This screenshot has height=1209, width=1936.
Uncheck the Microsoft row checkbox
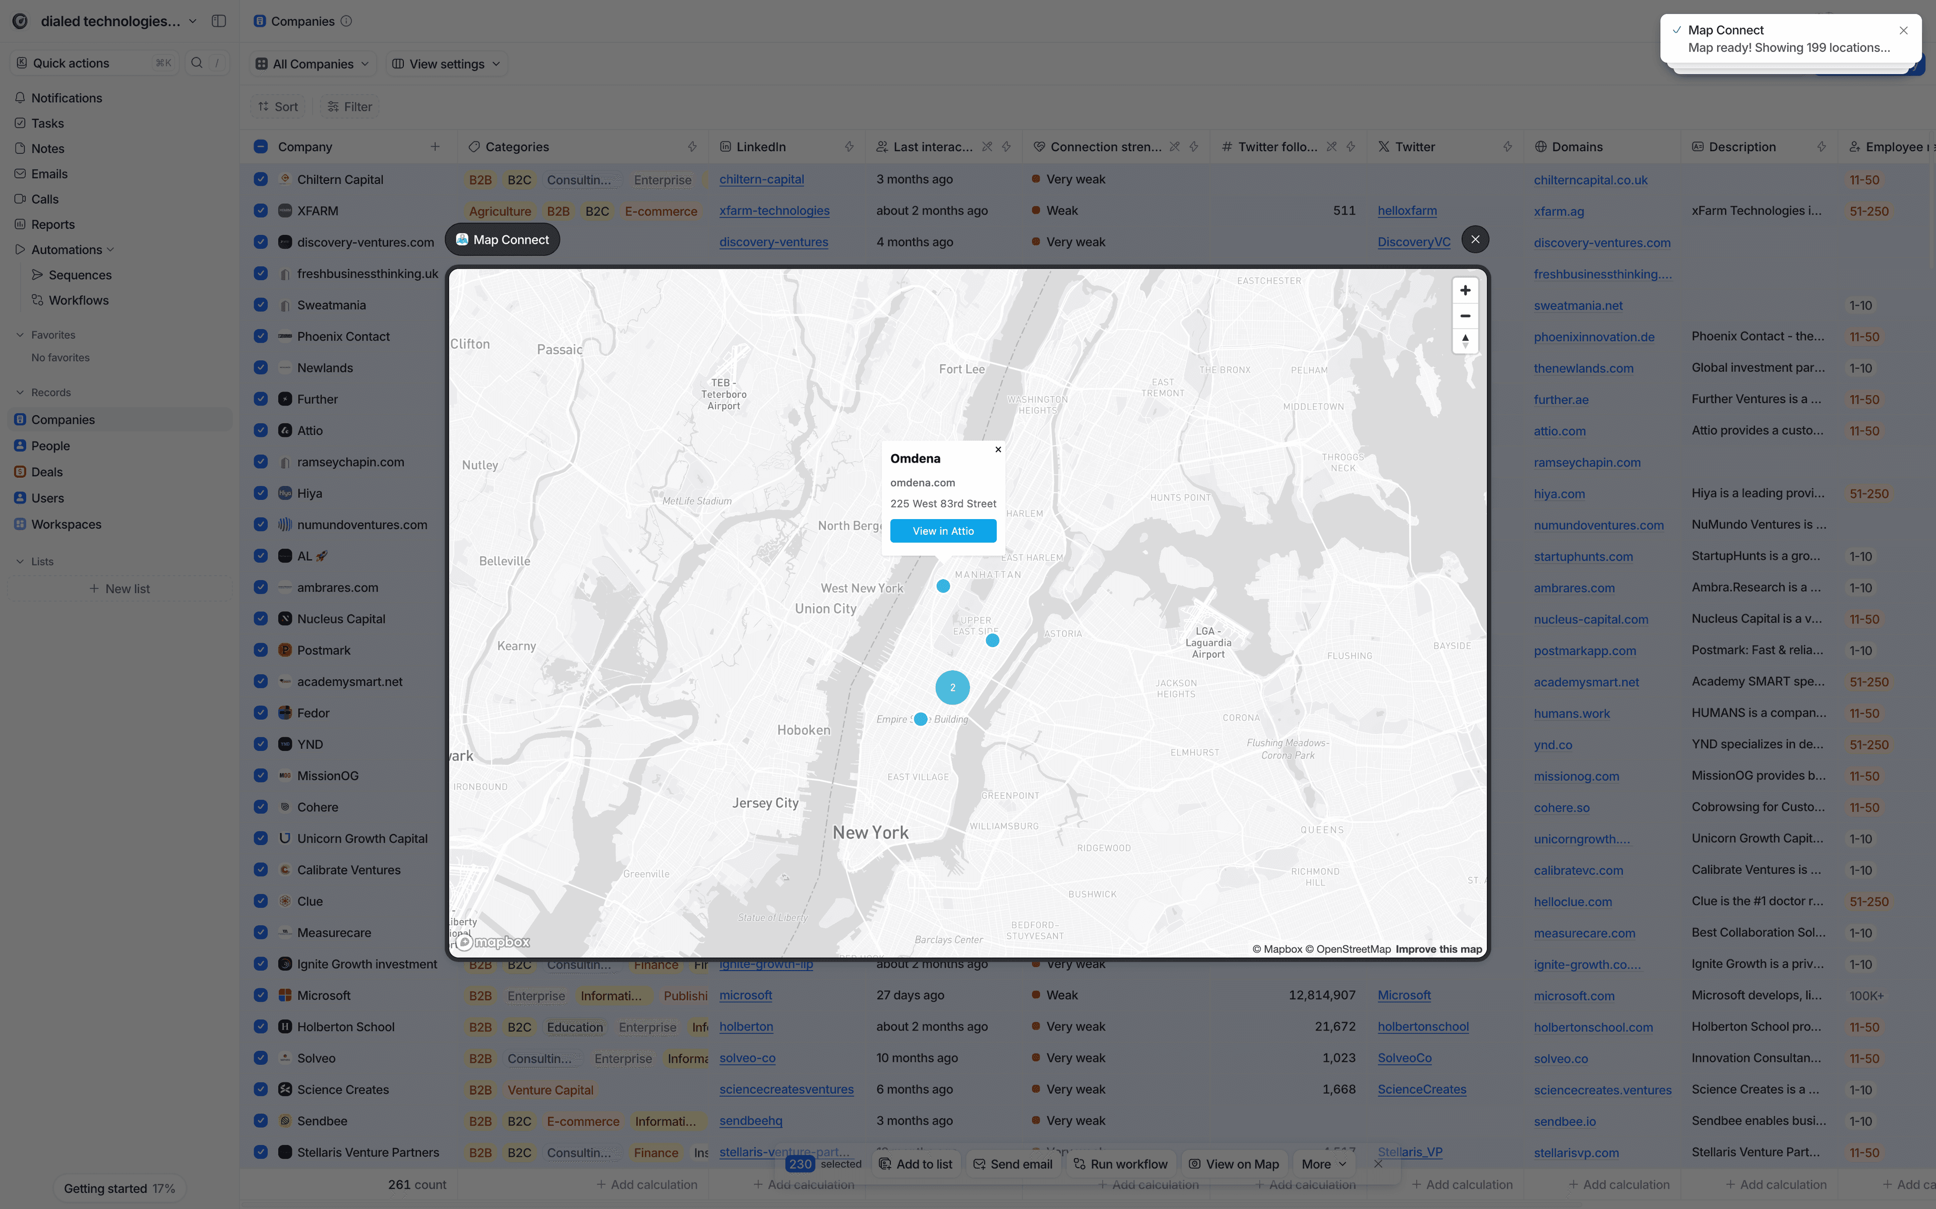[x=261, y=995]
